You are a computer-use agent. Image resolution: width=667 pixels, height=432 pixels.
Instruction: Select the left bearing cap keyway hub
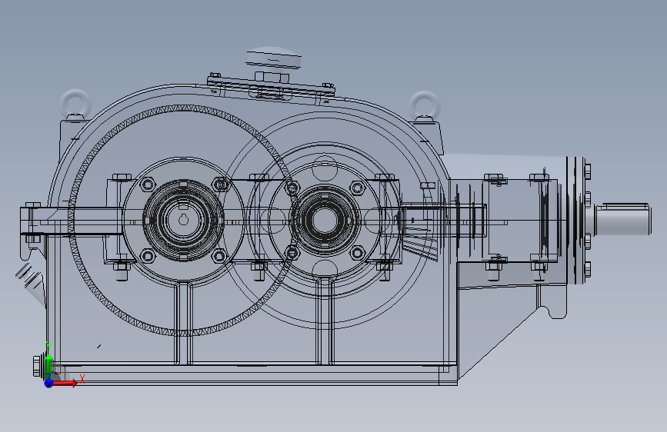pyautogui.click(x=183, y=220)
